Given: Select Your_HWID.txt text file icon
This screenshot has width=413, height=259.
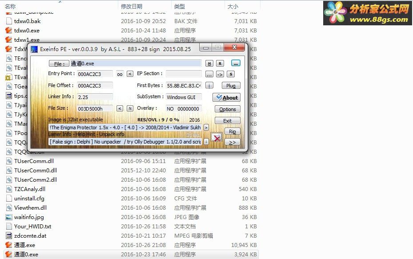Looking at the screenshot, I should pyautogui.click(x=9, y=227).
